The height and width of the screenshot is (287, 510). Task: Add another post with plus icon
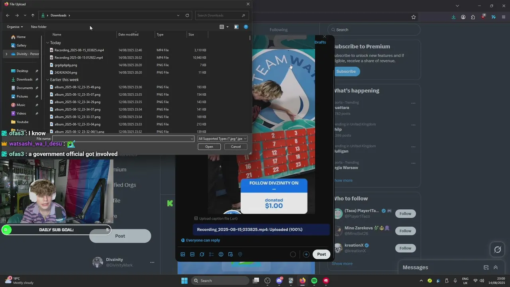[x=306, y=254]
